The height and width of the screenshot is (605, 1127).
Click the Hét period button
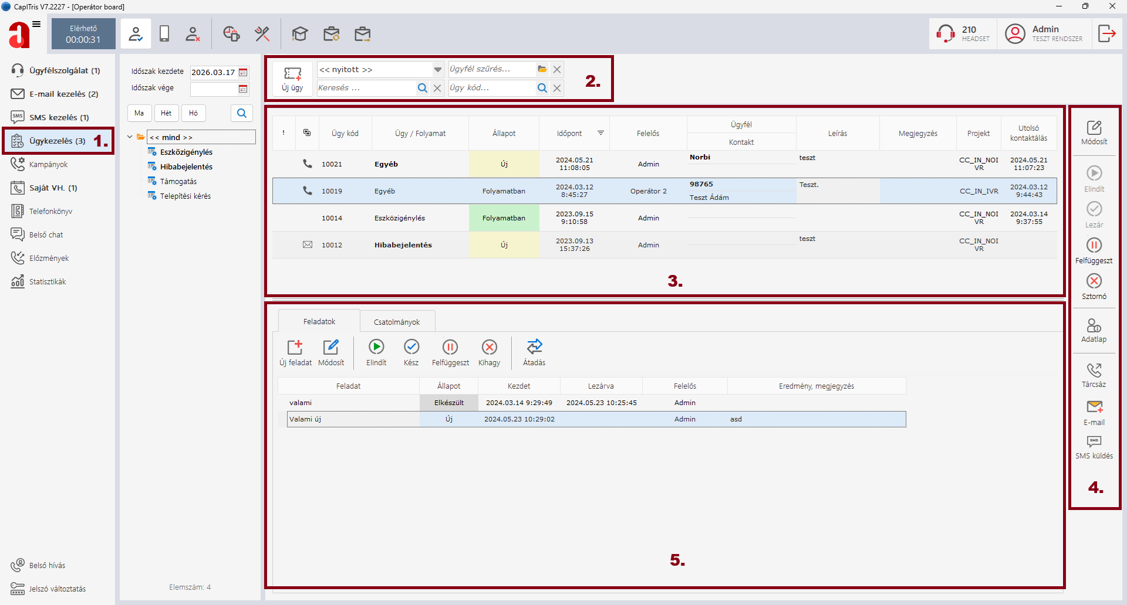166,113
